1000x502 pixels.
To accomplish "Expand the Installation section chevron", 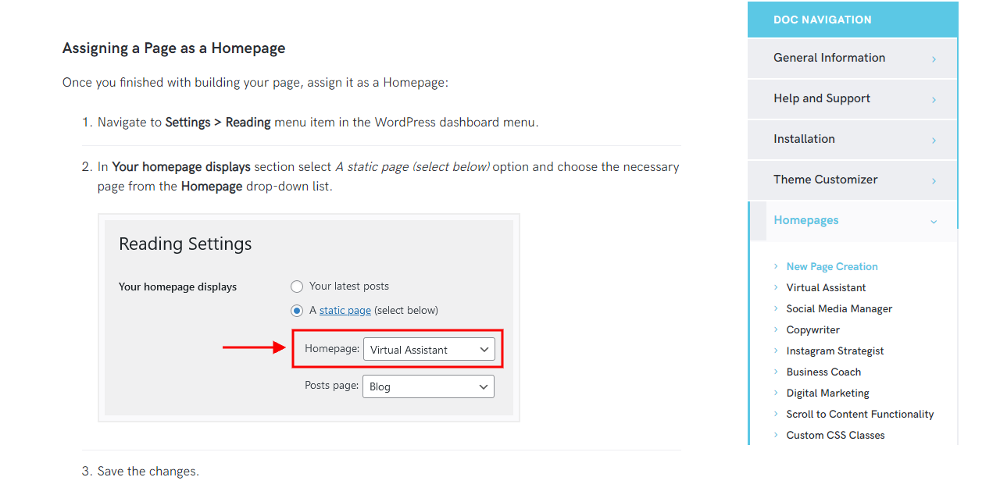I will (x=934, y=141).
